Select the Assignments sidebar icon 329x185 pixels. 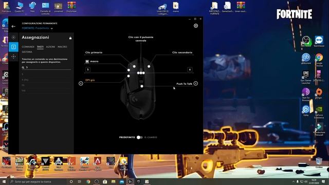click(13, 47)
